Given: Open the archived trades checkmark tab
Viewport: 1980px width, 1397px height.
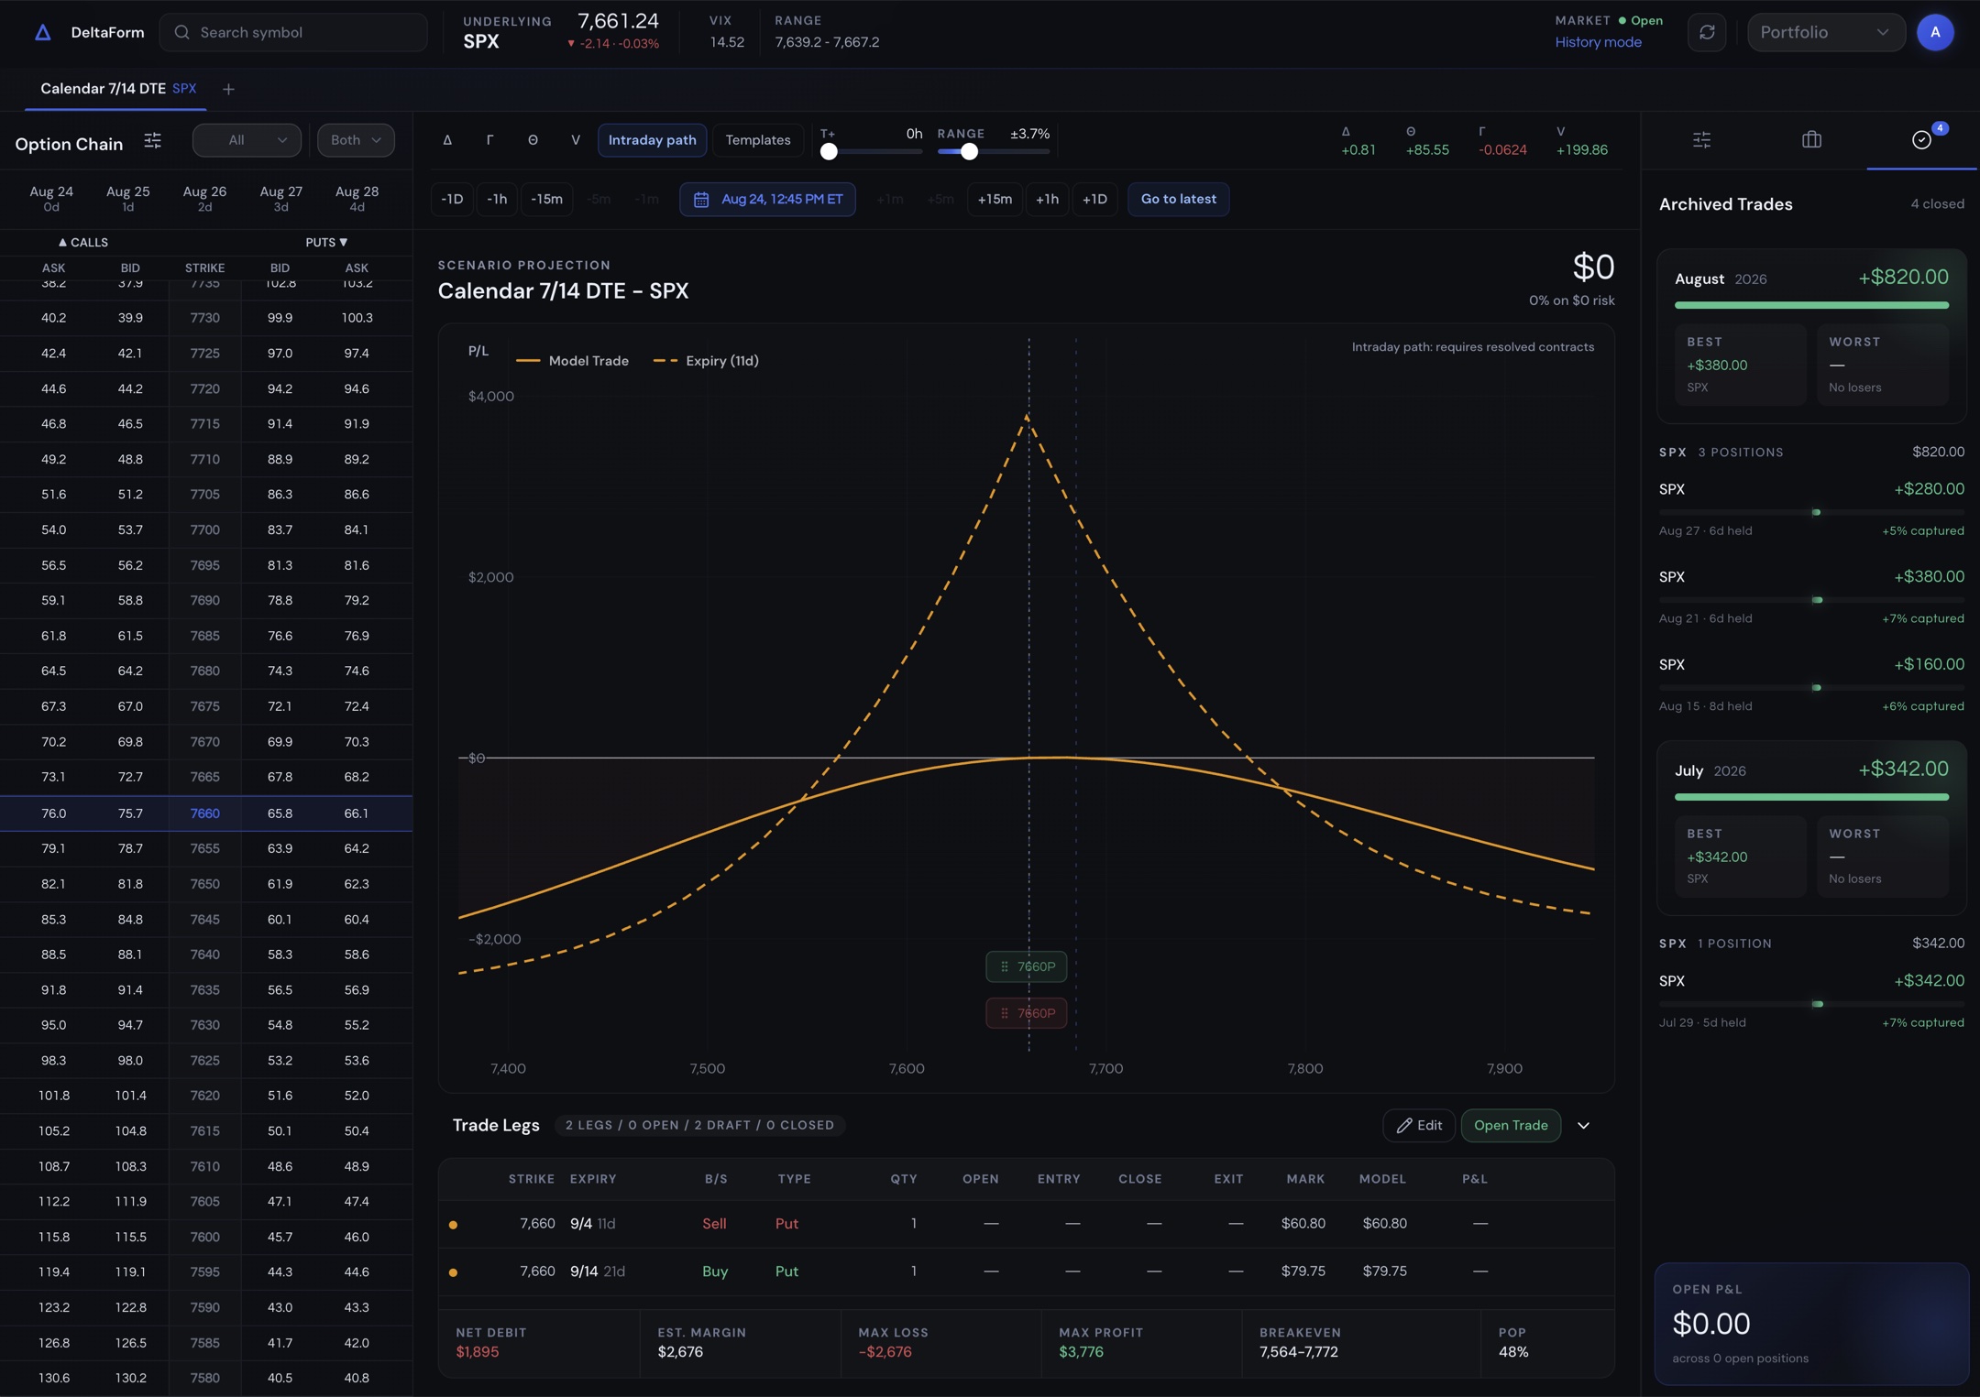Looking at the screenshot, I should [1921, 140].
